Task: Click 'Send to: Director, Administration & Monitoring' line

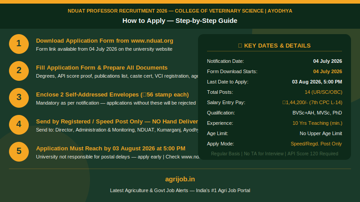Action: [117, 130]
